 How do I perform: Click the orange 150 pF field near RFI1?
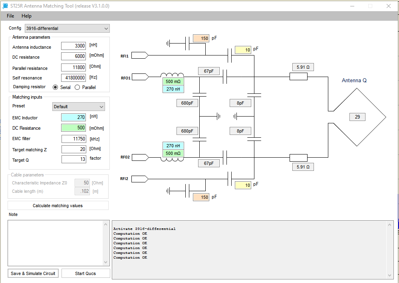(x=201, y=38)
